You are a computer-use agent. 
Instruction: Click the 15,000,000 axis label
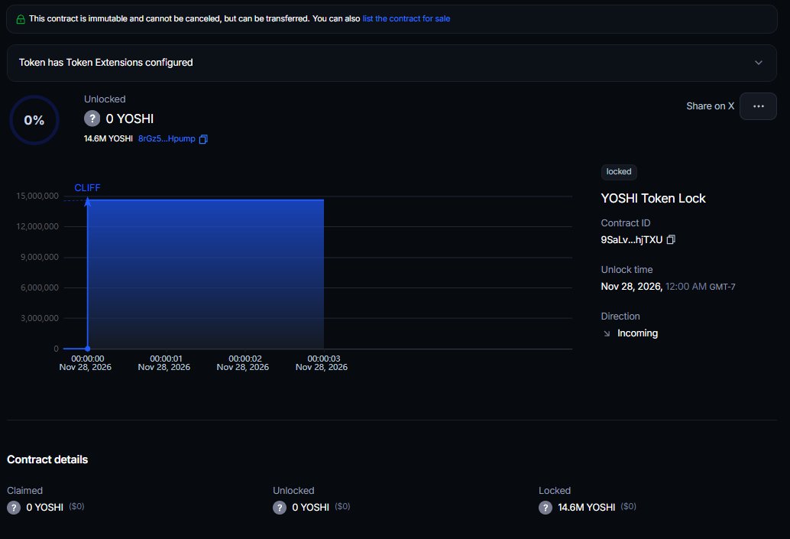point(37,196)
